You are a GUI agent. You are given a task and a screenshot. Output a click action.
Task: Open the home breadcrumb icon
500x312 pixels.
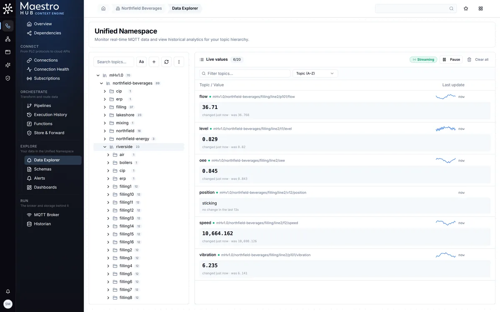103,8
